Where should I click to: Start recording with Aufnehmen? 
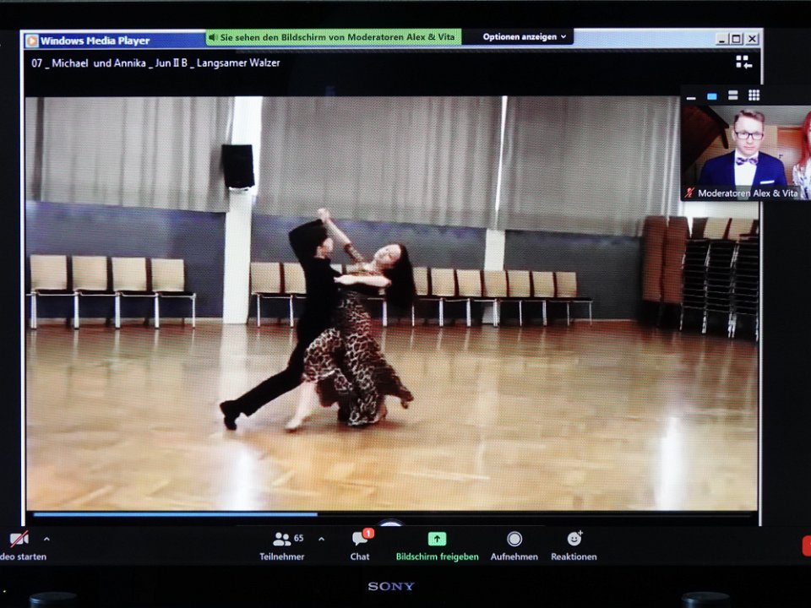pos(514,546)
